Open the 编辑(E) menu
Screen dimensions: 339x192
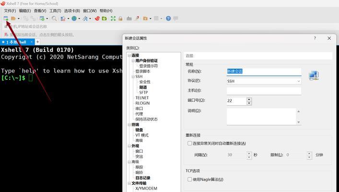coord(25,11)
